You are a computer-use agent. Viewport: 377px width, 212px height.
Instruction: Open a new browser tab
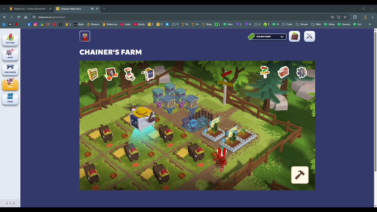pos(104,9)
